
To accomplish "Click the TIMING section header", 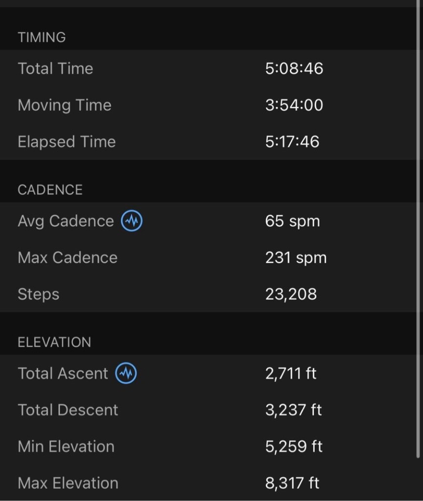I will 42,37.
